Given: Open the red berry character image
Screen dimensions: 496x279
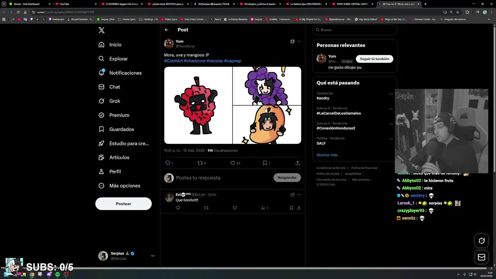Looking at the screenshot, I should coord(198,105).
